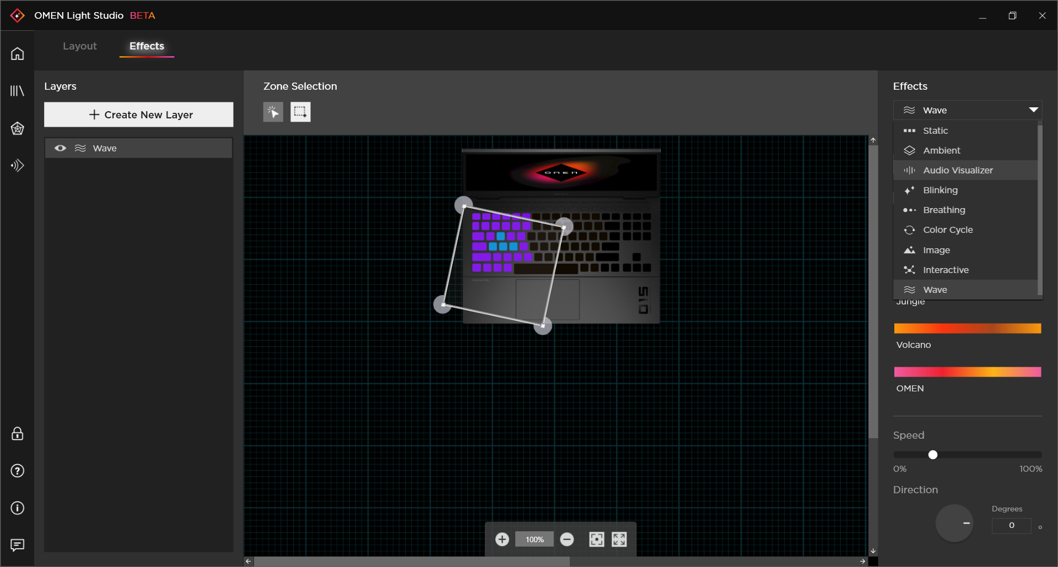Open the Home page from sidebar
The width and height of the screenshot is (1058, 567).
pos(18,53)
